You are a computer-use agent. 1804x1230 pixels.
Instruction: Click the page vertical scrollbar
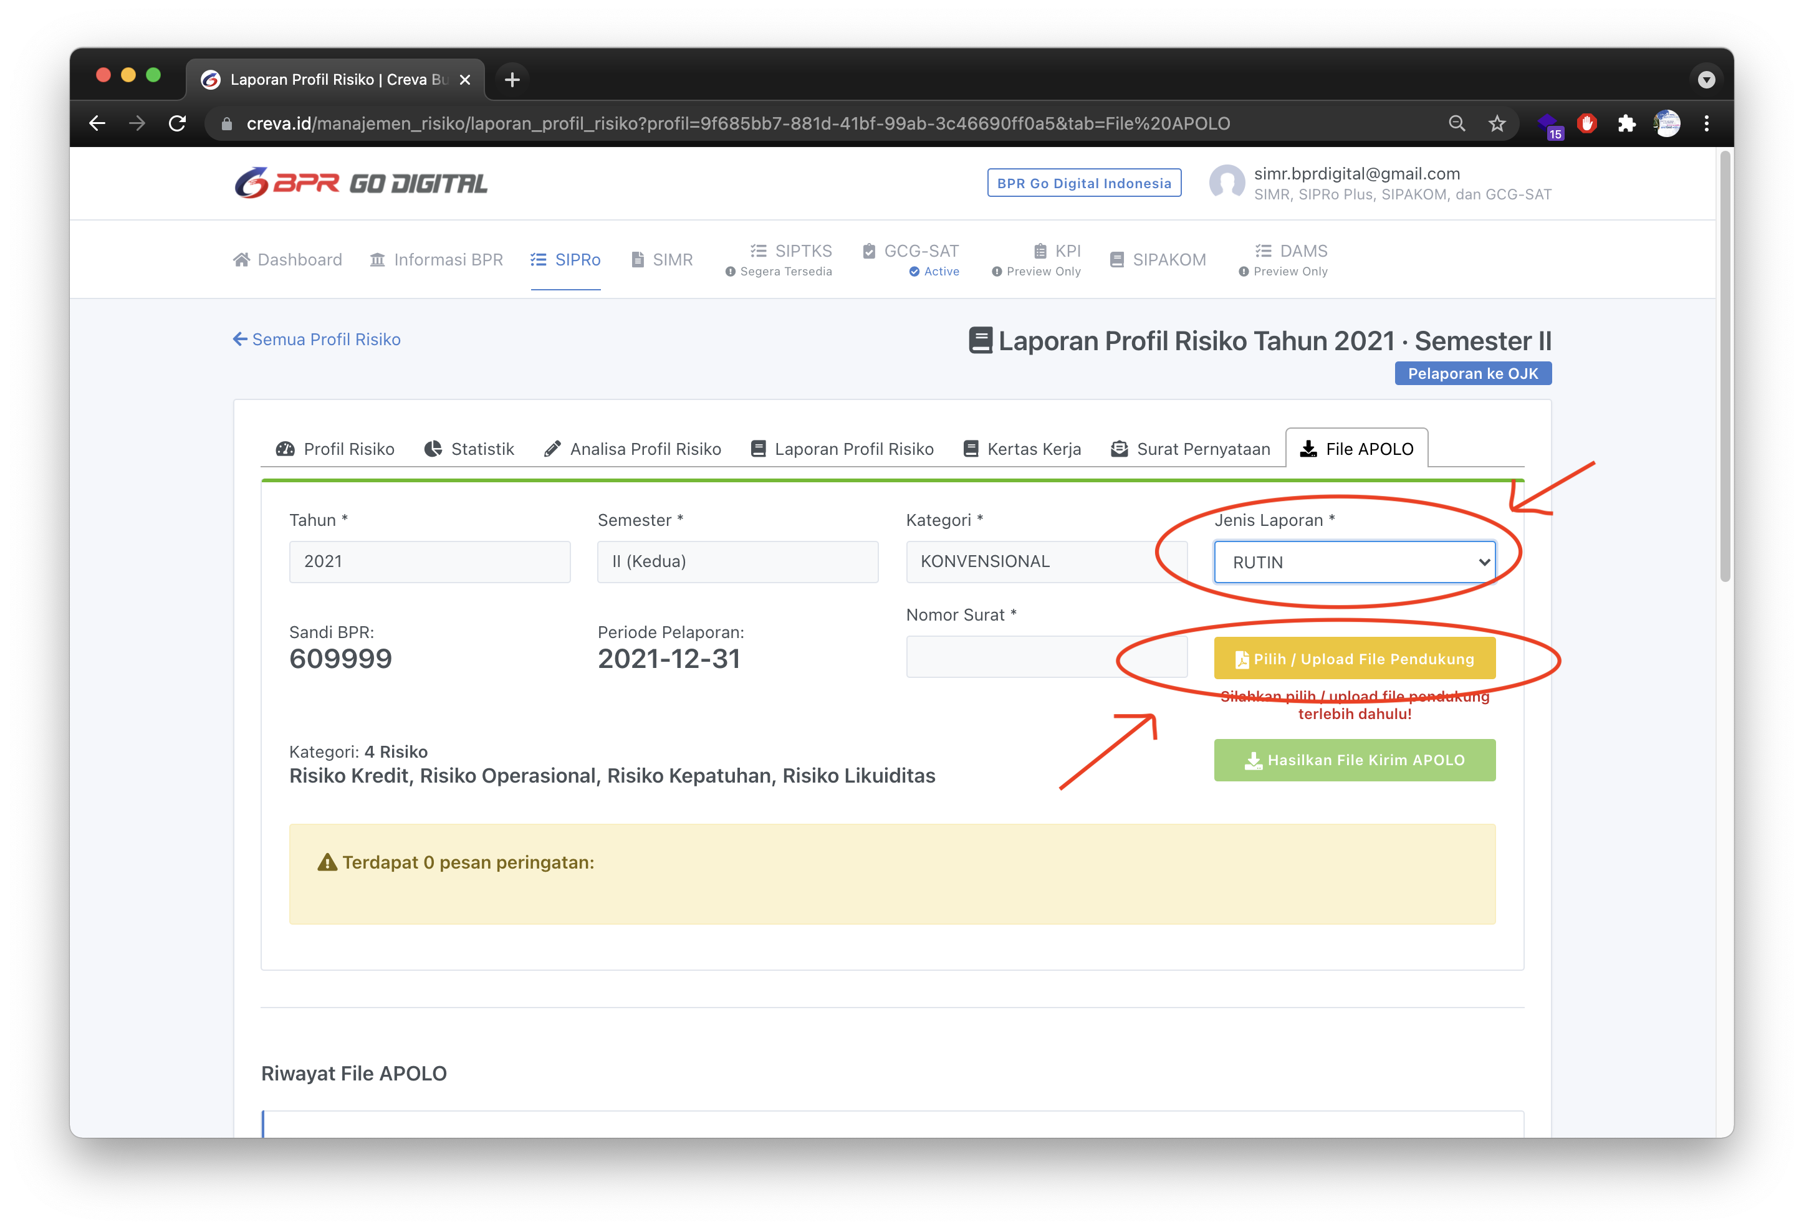click(x=1725, y=366)
